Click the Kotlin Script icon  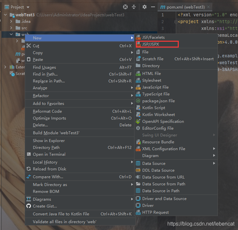point(138,108)
